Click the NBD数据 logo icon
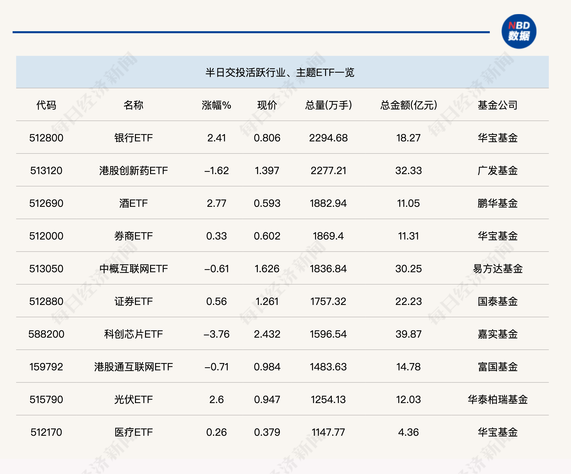The width and height of the screenshot is (571, 474). click(x=519, y=31)
